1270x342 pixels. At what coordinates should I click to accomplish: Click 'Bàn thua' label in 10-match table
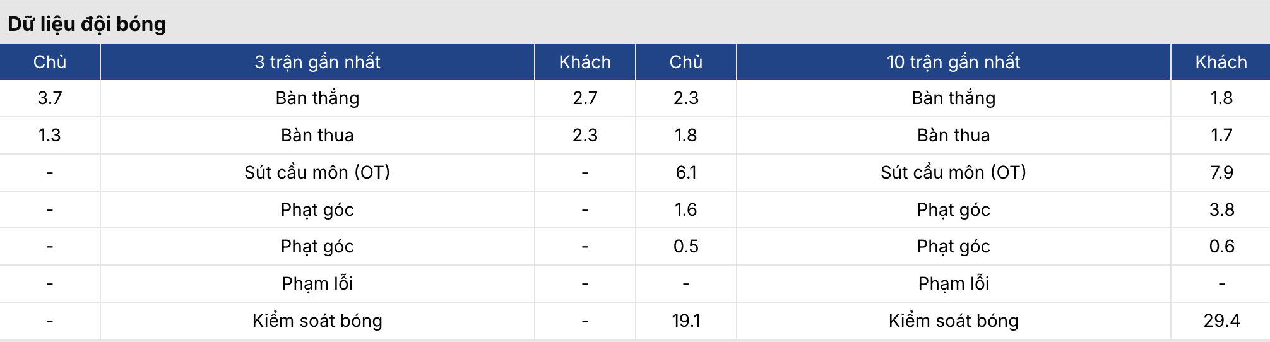pyautogui.click(x=953, y=135)
